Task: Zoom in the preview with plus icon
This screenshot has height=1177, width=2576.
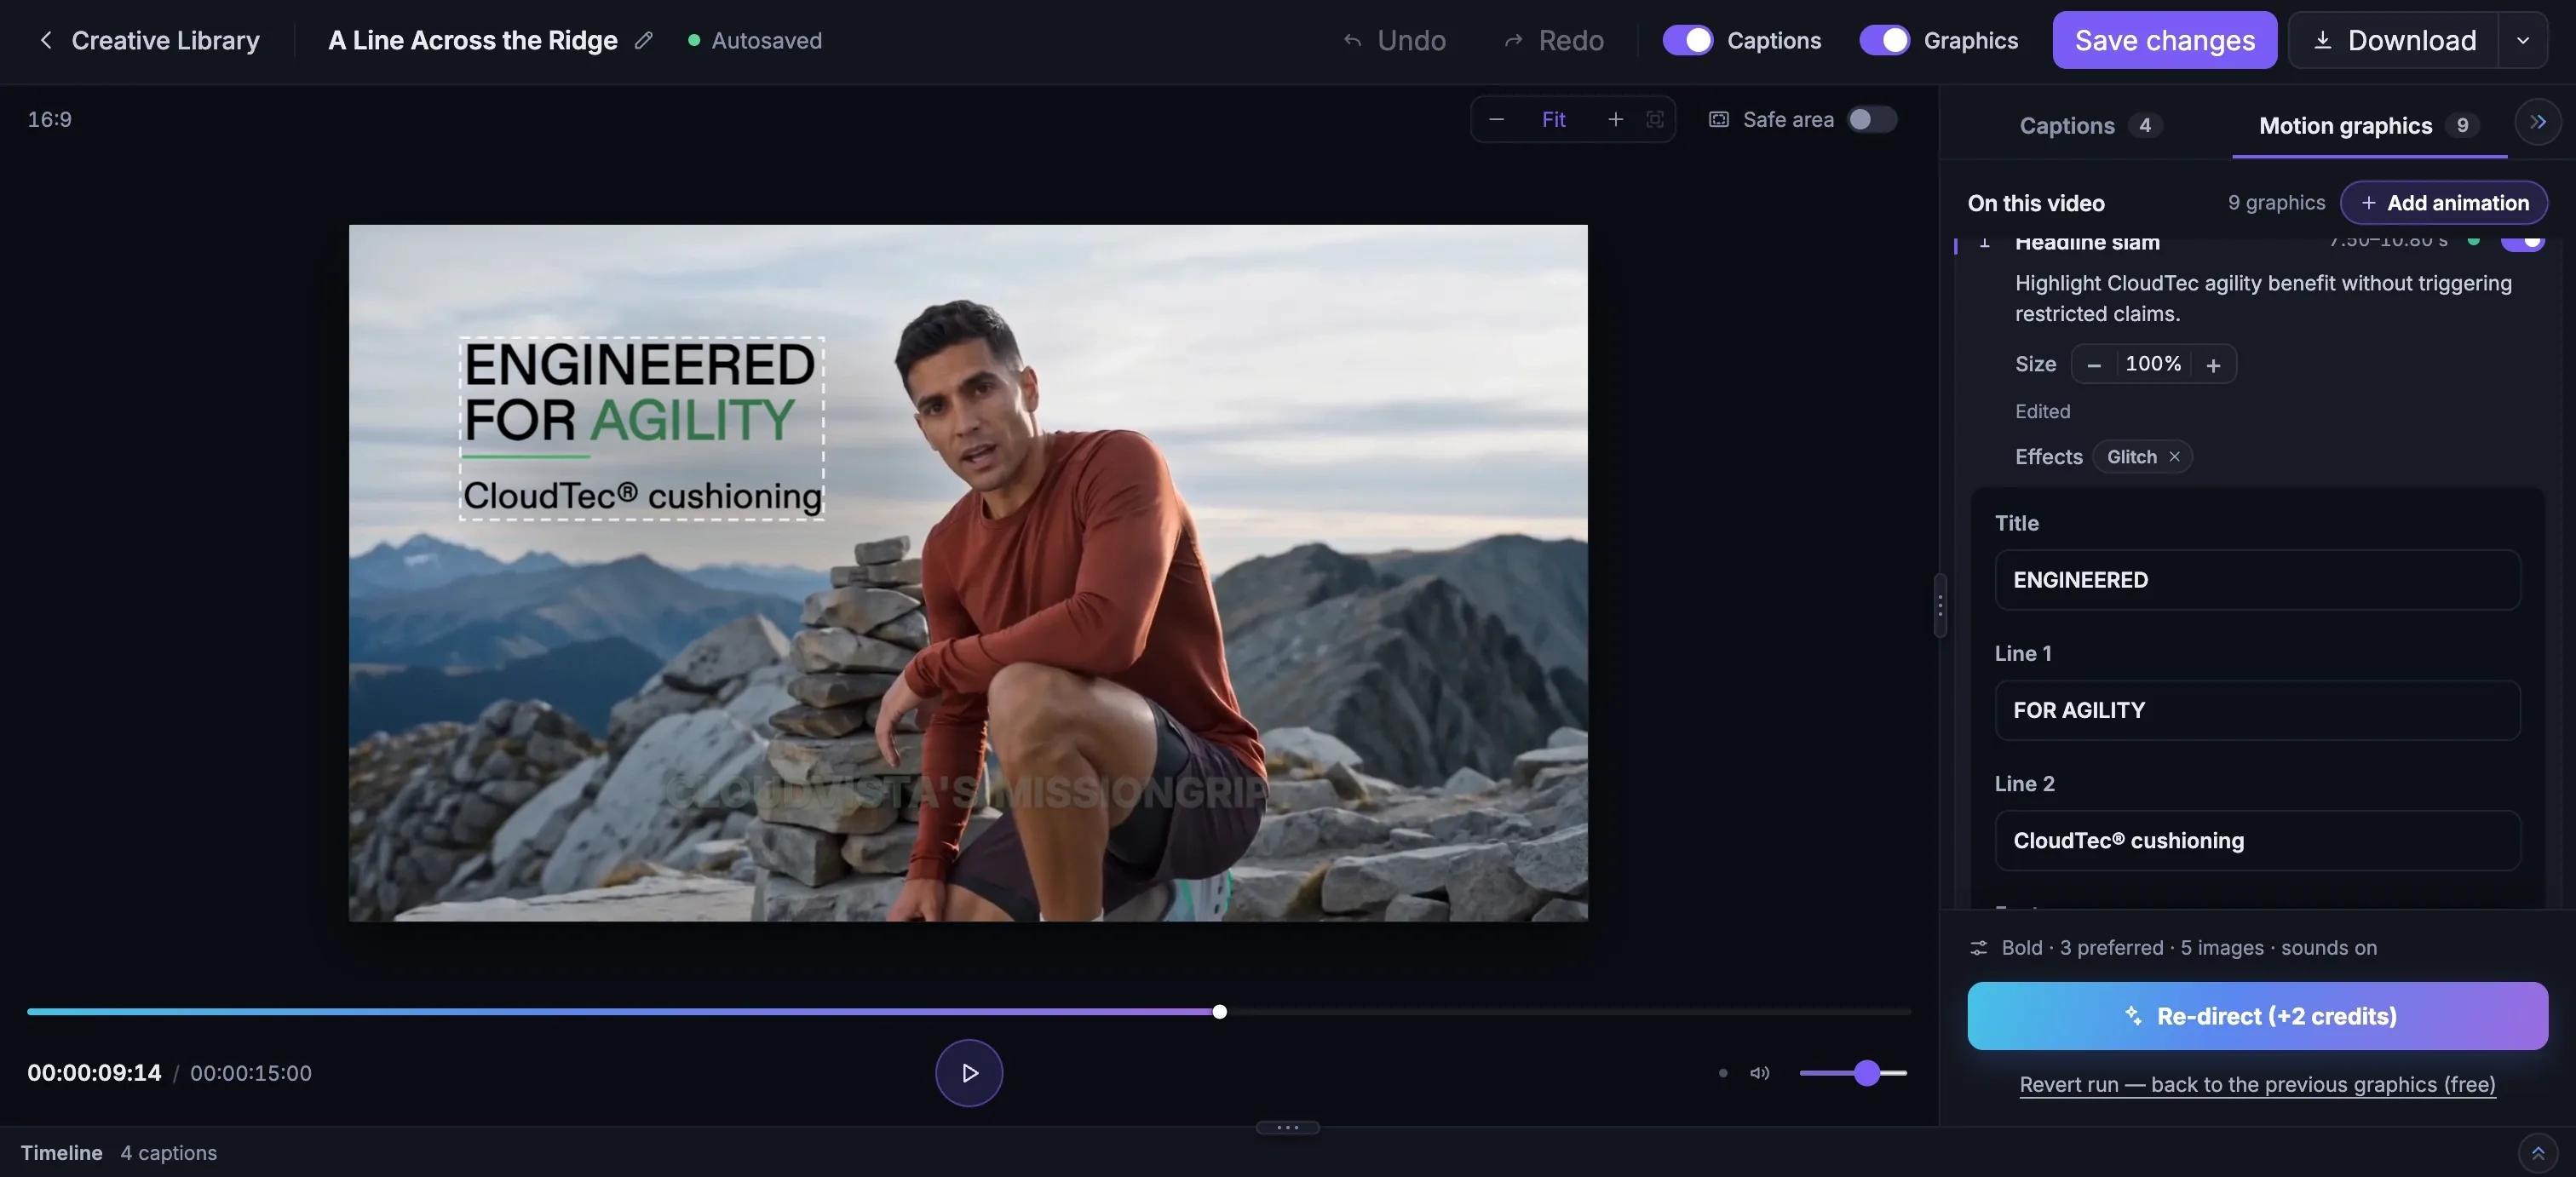Action: coord(1615,119)
